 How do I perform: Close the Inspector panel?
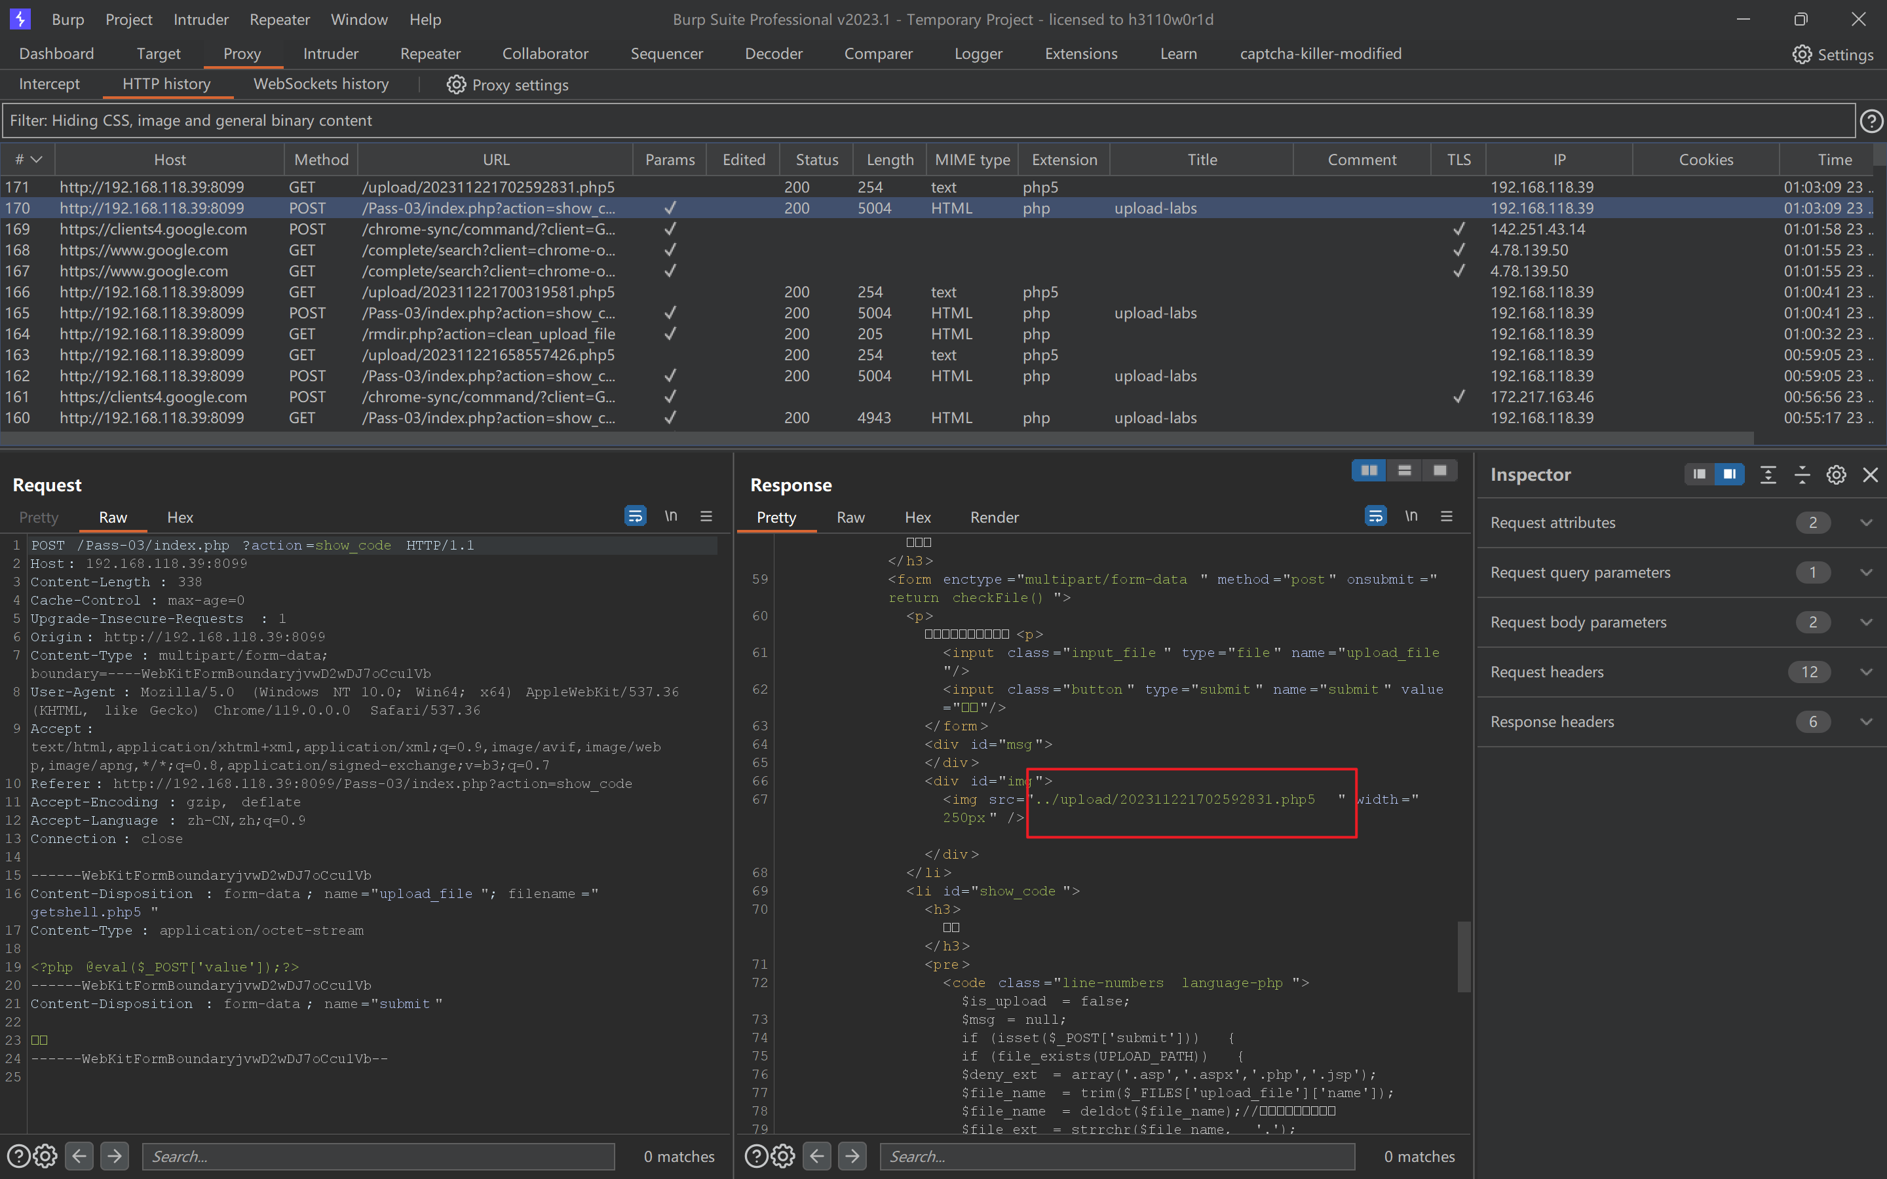[x=1870, y=475]
